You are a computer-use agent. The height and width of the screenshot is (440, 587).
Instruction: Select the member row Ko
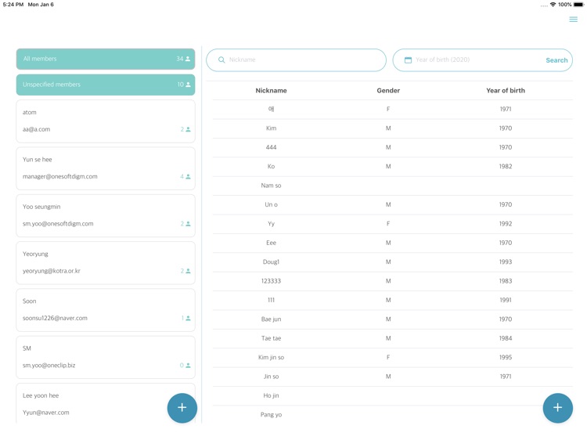[x=393, y=167]
